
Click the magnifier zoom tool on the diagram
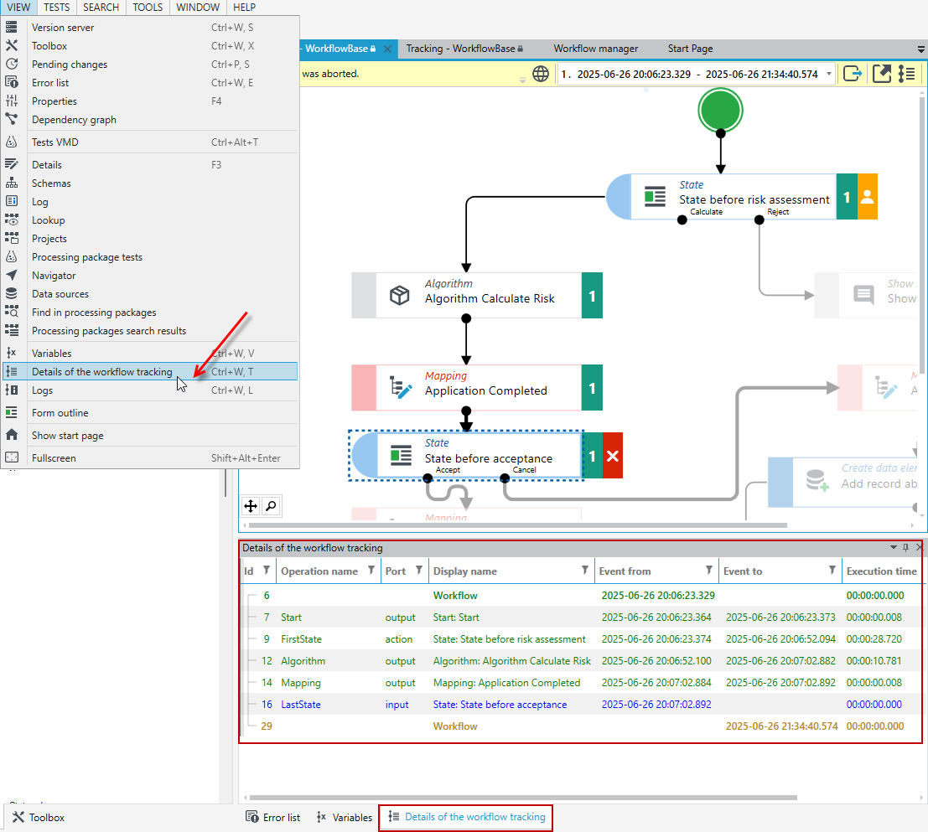pyautogui.click(x=271, y=506)
